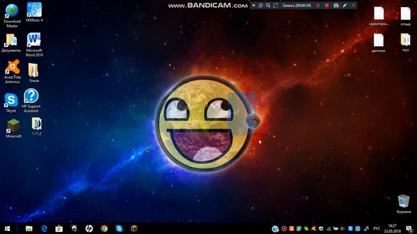The width and height of the screenshot is (417, 234).
Task: Open the Download Master desktop shortcut
Action: point(12,16)
